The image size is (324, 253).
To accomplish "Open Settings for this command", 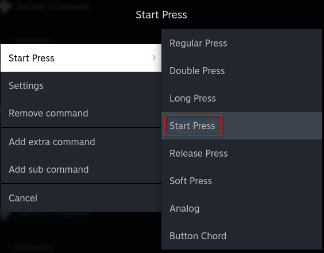I will [81, 85].
